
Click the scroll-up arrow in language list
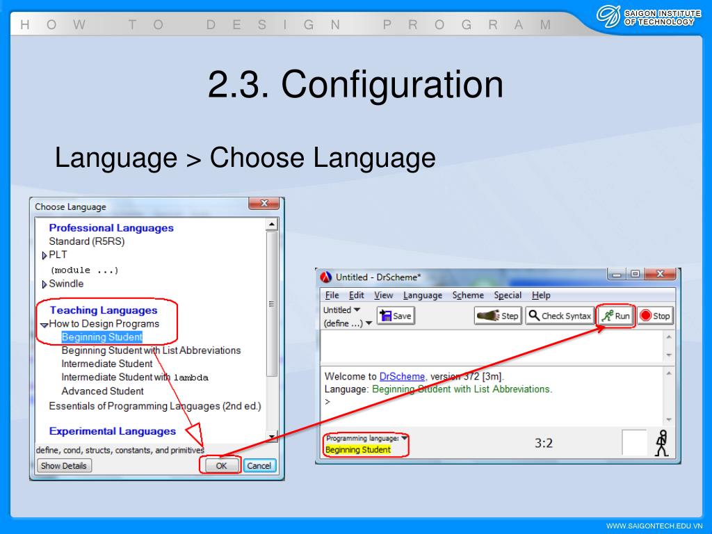272,225
